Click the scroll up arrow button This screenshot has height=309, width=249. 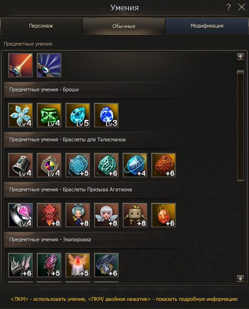(240, 57)
